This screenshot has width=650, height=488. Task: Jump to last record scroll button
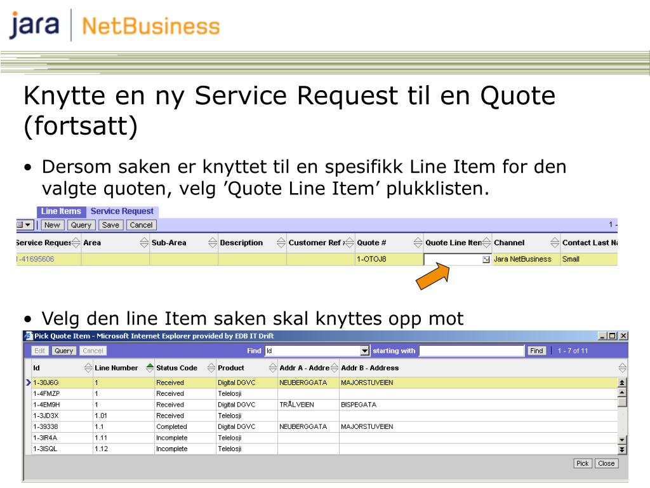622,449
